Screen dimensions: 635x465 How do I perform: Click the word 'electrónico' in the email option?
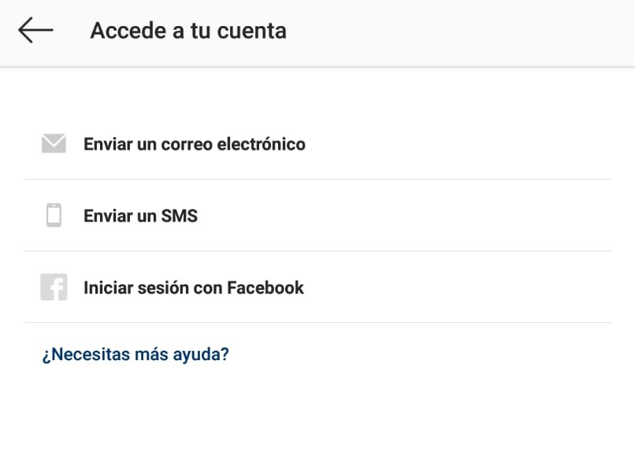click(x=262, y=144)
